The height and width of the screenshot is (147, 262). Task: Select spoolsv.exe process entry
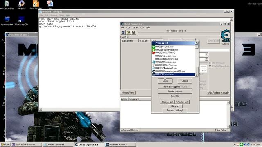pyautogui.click(x=174, y=56)
